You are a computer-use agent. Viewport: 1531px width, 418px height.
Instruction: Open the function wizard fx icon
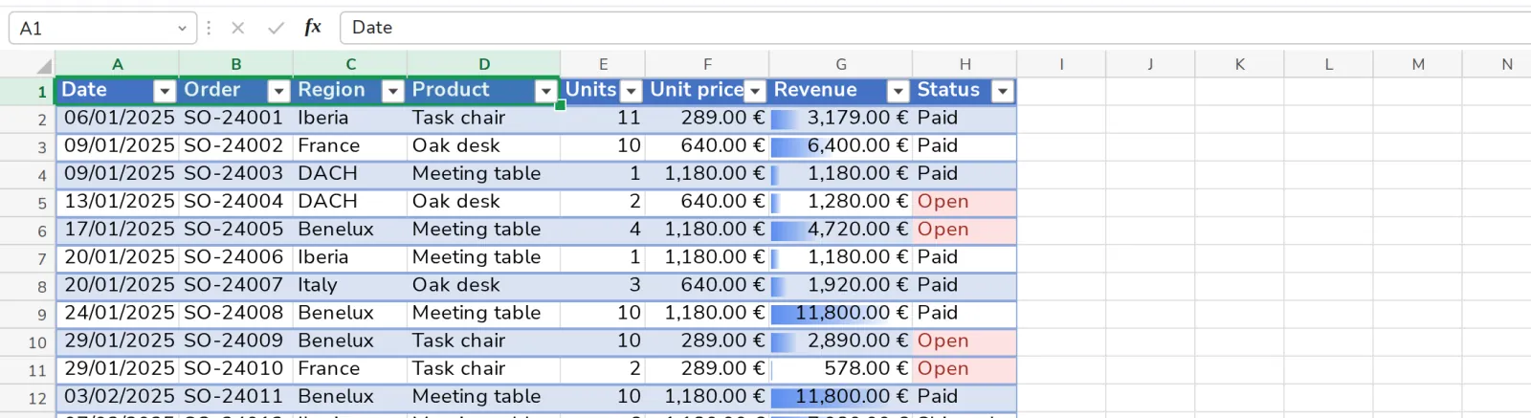click(313, 27)
